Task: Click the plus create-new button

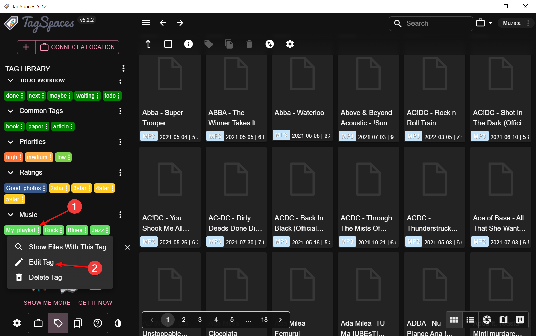Action: pos(26,47)
